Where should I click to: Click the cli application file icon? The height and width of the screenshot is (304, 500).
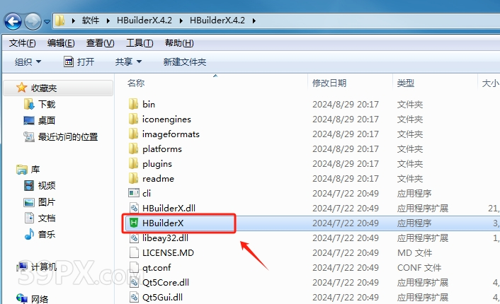(x=134, y=193)
